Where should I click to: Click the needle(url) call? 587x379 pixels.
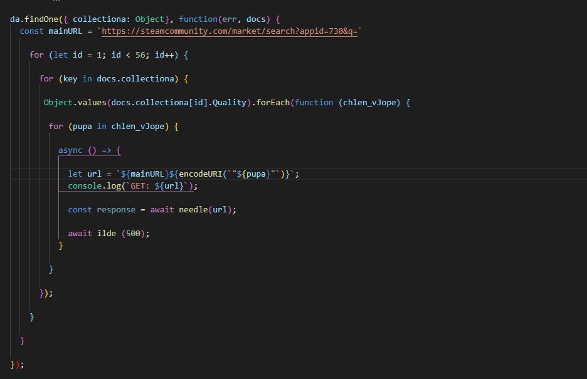pos(205,210)
